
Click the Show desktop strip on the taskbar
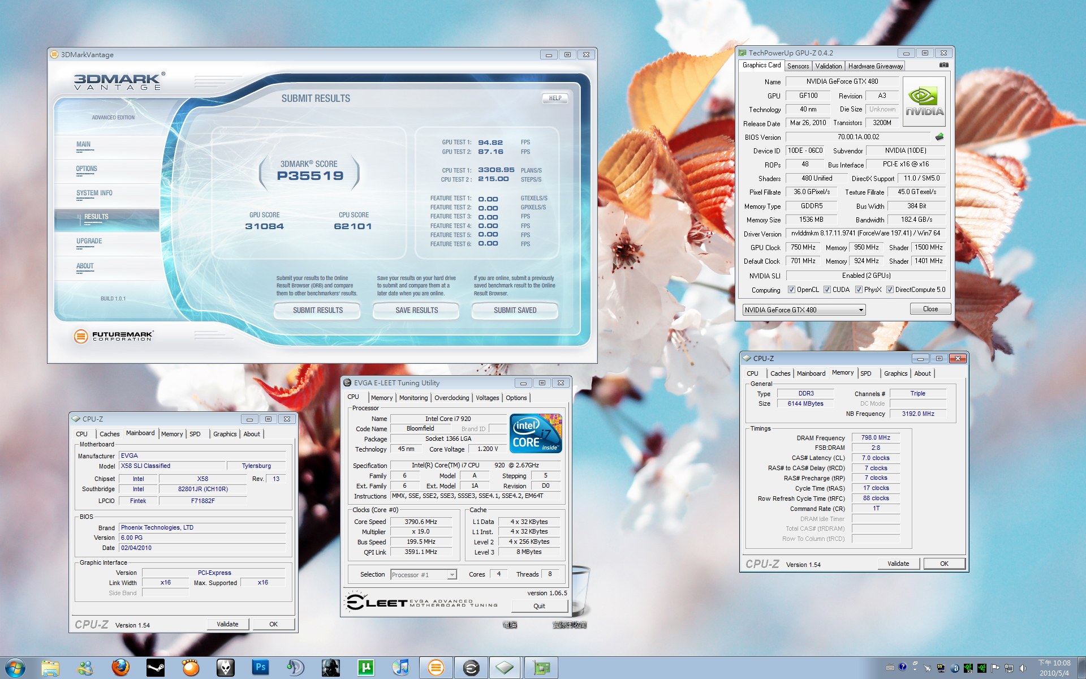[x=1081, y=668]
